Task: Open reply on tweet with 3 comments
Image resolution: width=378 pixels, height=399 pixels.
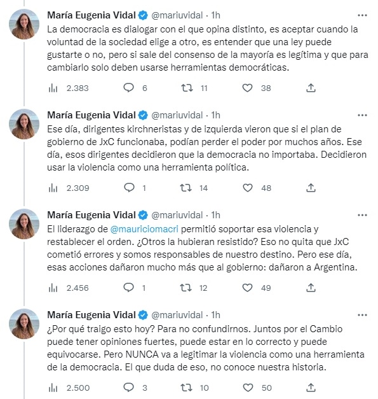Action: pyautogui.click(x=128, y=388)
